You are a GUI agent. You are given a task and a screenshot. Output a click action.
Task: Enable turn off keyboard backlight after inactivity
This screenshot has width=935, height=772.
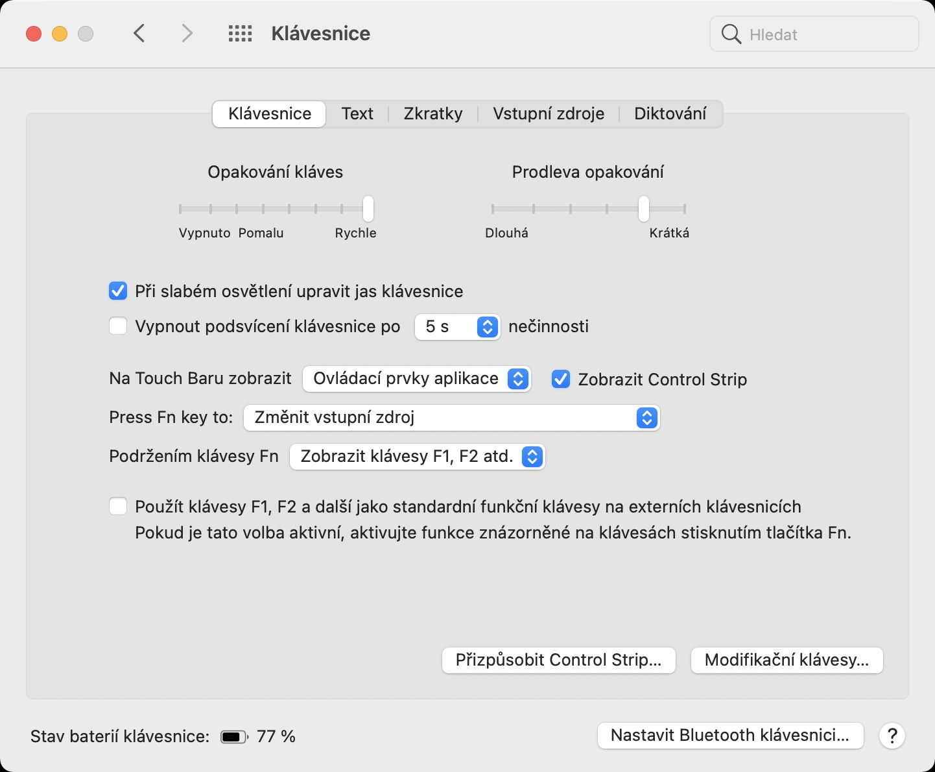click(x=118, y=326)
